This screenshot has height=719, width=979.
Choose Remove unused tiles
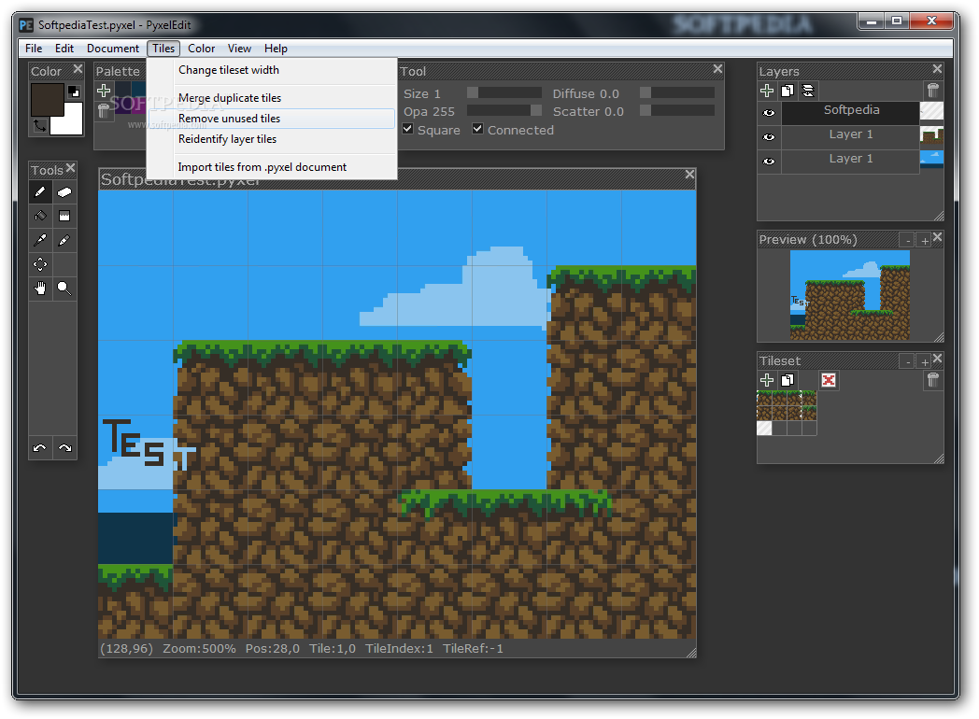[272, 119]
